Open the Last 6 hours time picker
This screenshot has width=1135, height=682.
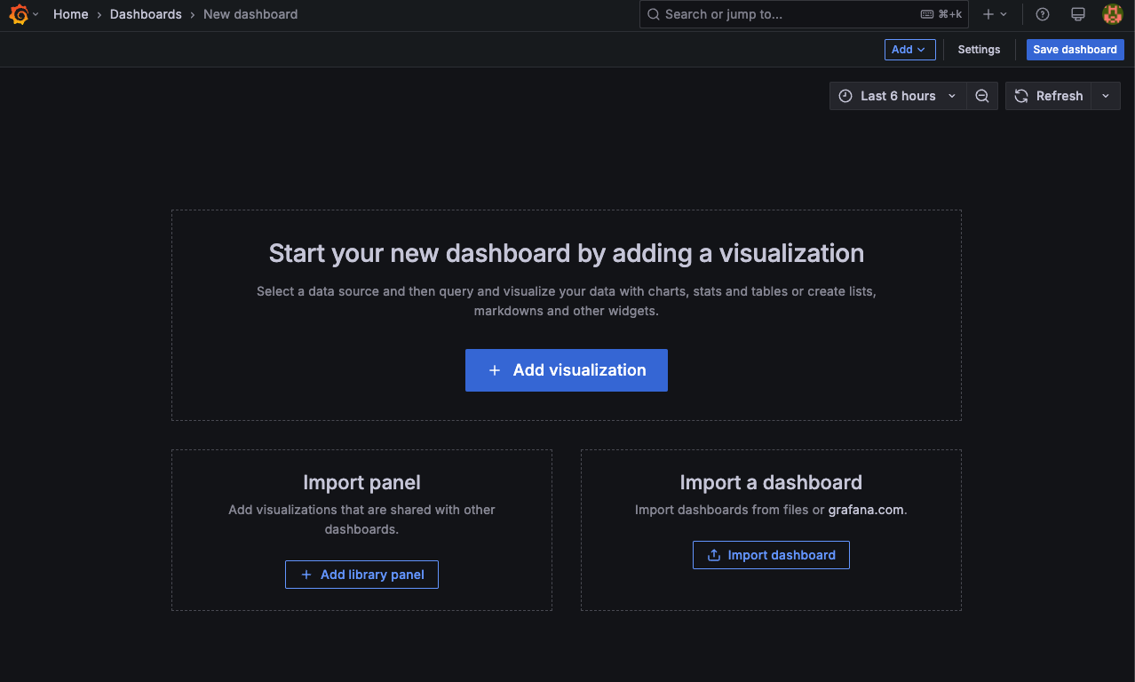click(897, 96)
